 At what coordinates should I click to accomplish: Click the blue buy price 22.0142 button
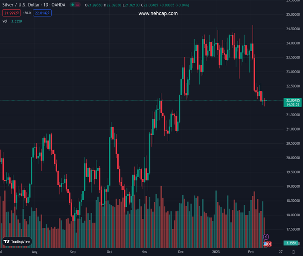42,13
